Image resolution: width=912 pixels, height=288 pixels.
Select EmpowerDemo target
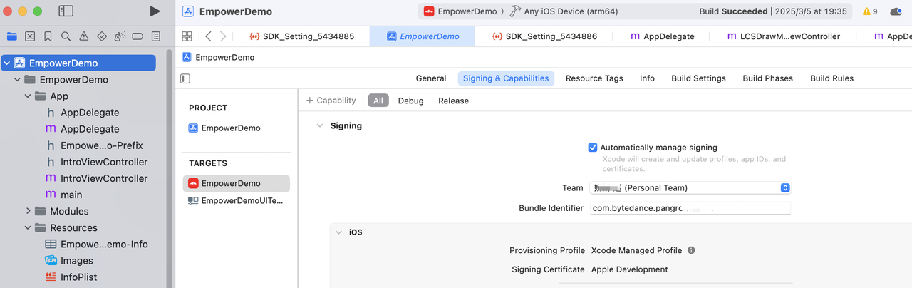(237, 183)
